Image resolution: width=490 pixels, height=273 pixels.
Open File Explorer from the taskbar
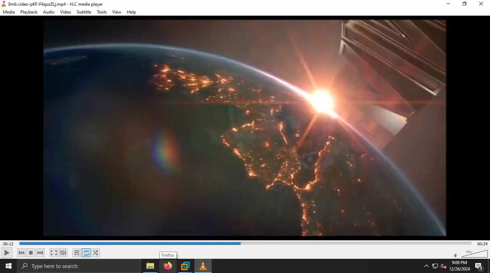[x=150, y=266]
